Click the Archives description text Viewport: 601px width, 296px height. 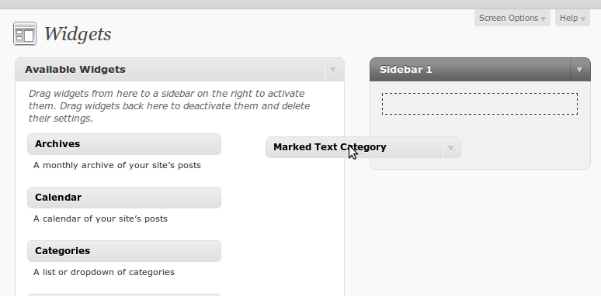click(117, 165)
